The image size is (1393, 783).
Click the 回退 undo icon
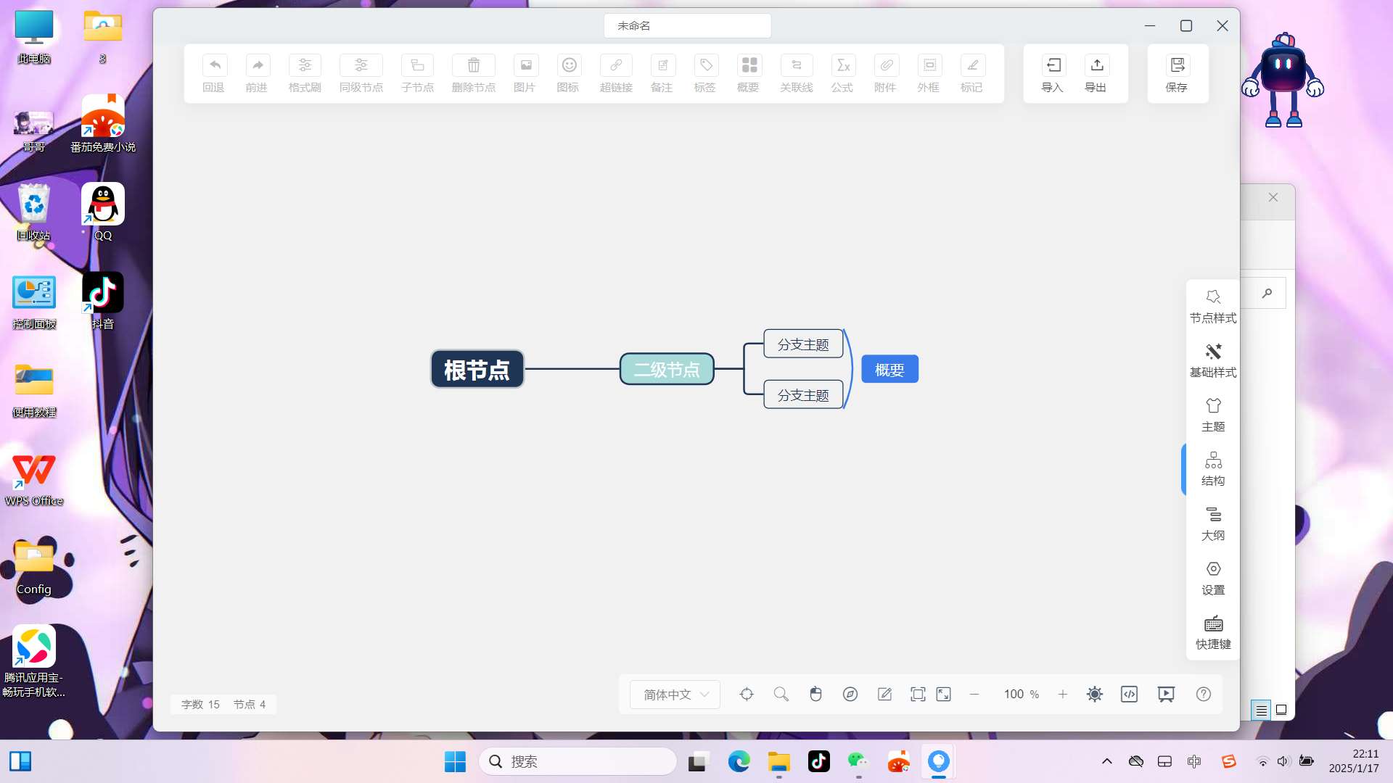tap(214, 65)
